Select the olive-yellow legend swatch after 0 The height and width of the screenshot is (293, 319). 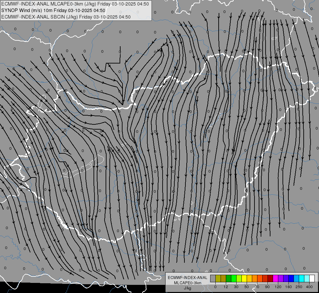tap(218, 279)
